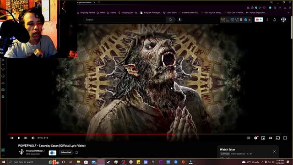The image size is (293, 165).
Task: Close the current browser tab
Action: coord(94,2)
